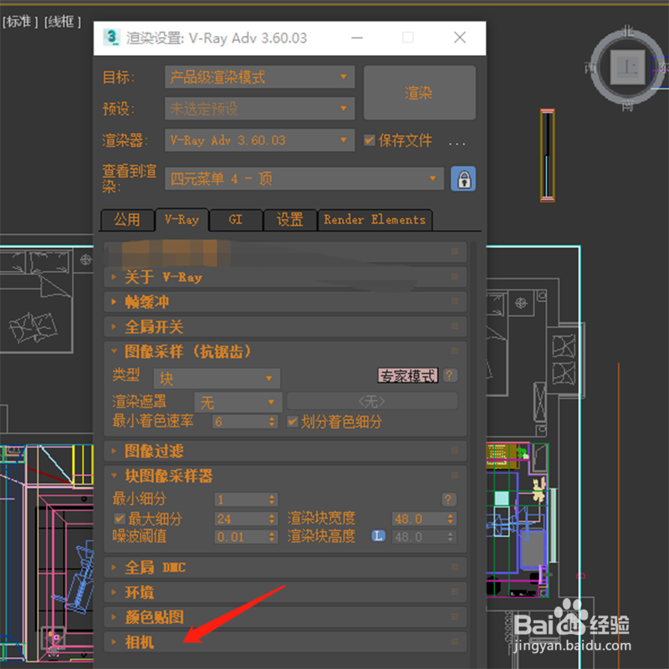Click the save file browse ellipsis button
The height and width of the screenshot is (669, 669).
457,143
